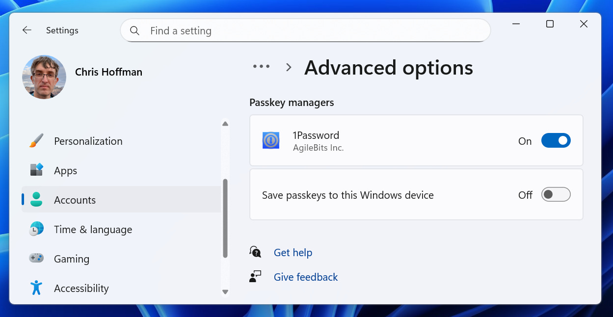Click the breadcrumb chevron arrow
Screen dimensions: 613x317
point(288,67)
